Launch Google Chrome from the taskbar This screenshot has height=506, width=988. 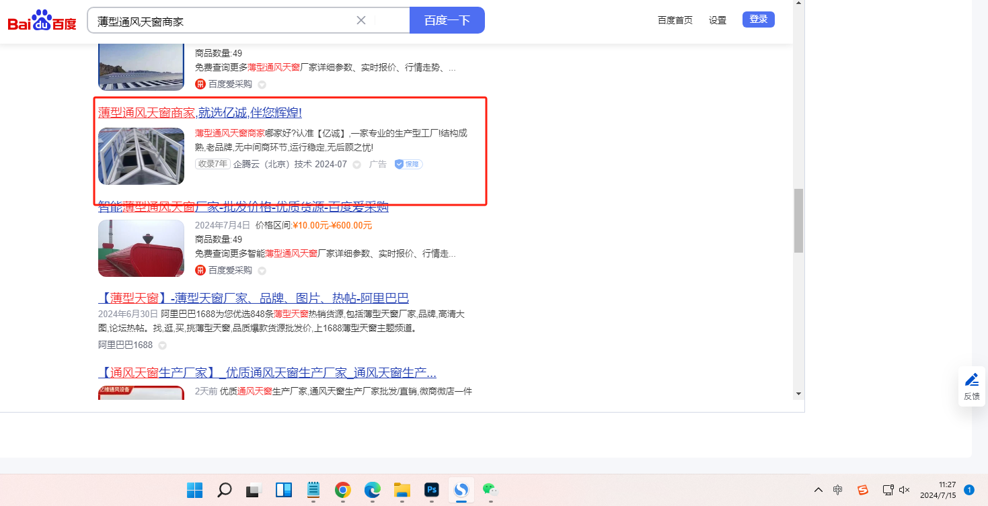343,491
